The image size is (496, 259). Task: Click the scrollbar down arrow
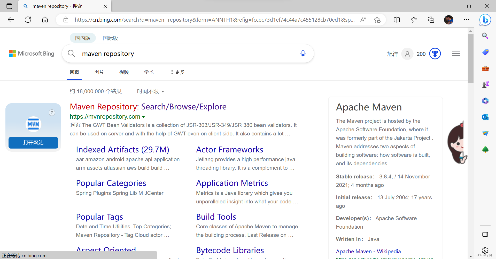471,256
